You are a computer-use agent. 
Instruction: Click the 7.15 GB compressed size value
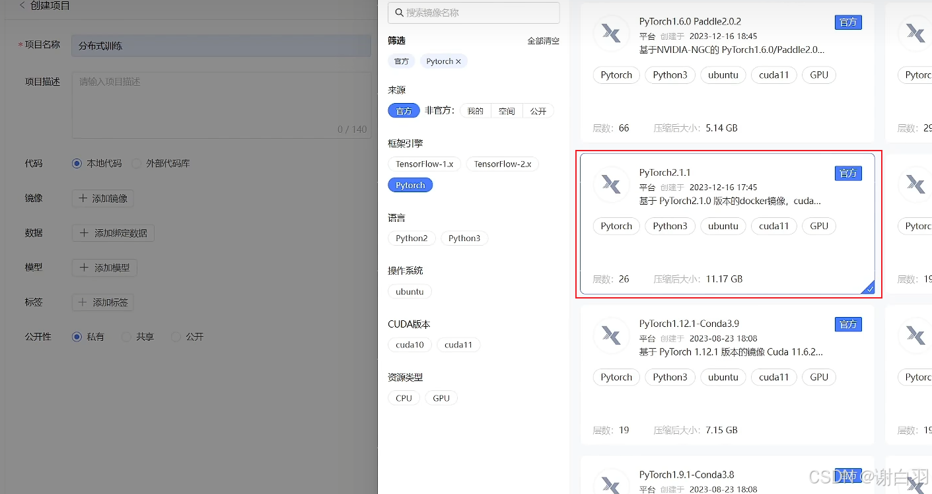[721, 431]
